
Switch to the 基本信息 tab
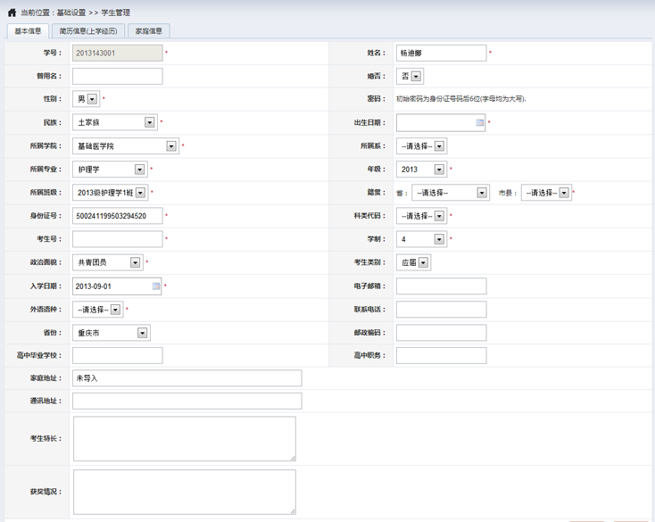pos(28,31)
